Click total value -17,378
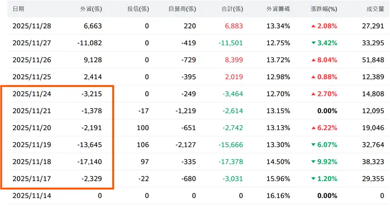The height and width of the screenshot is (206, 390). click(230, 162)
